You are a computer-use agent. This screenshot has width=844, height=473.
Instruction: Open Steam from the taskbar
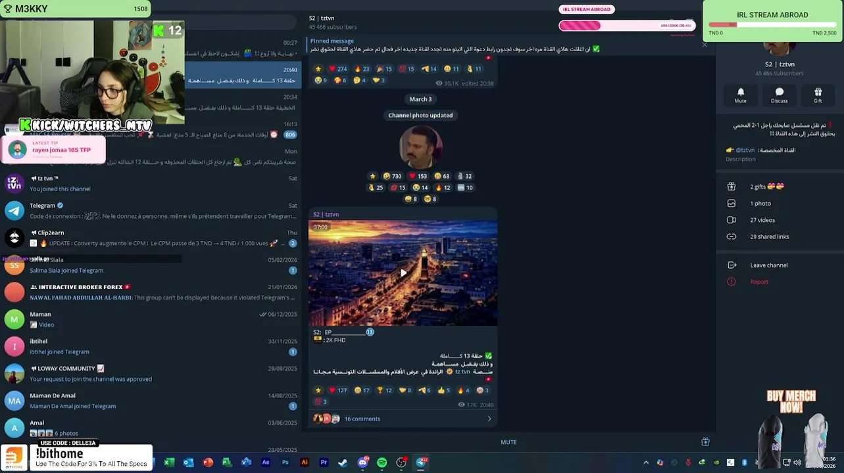pyautogui.click(x=343, y=462)
